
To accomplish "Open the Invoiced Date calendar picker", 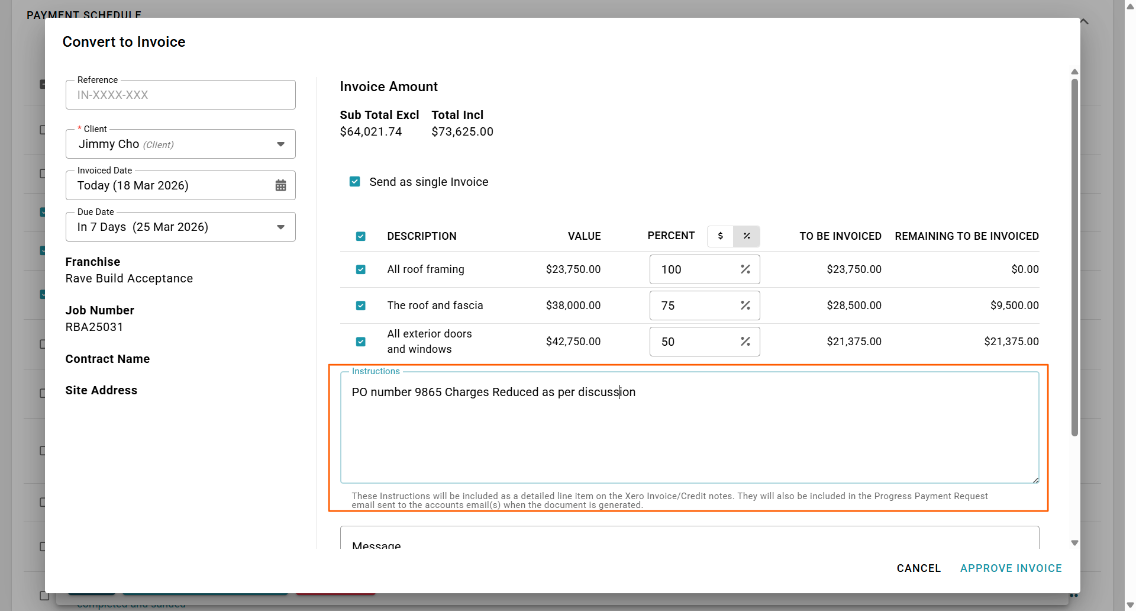I will coord(280,185).
